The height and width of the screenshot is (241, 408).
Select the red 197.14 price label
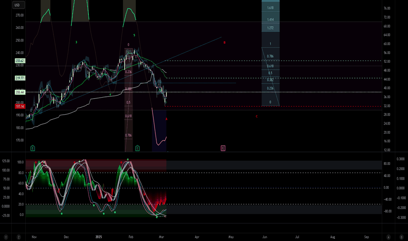pyautogui.click(x=20, y=106)
